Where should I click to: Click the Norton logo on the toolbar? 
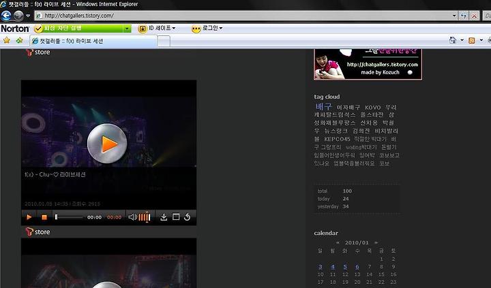pos(15,29)
